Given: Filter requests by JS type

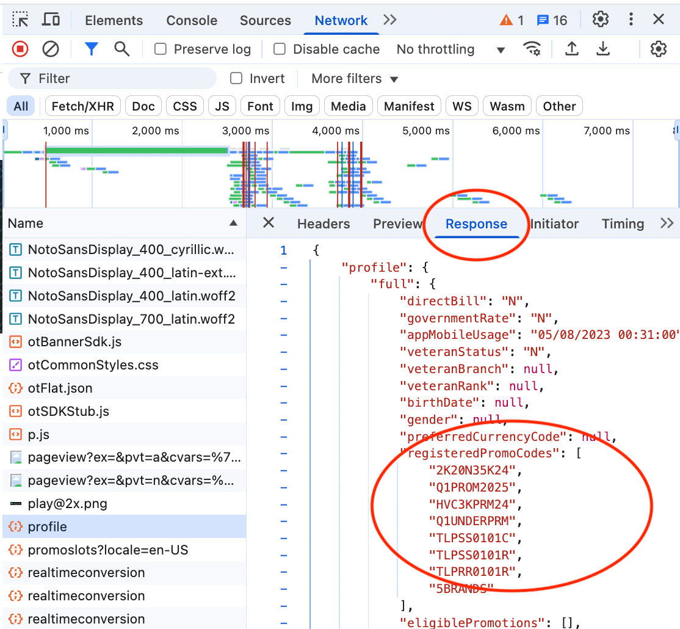Looking at the screenshot, I should [x=222, y=106].
